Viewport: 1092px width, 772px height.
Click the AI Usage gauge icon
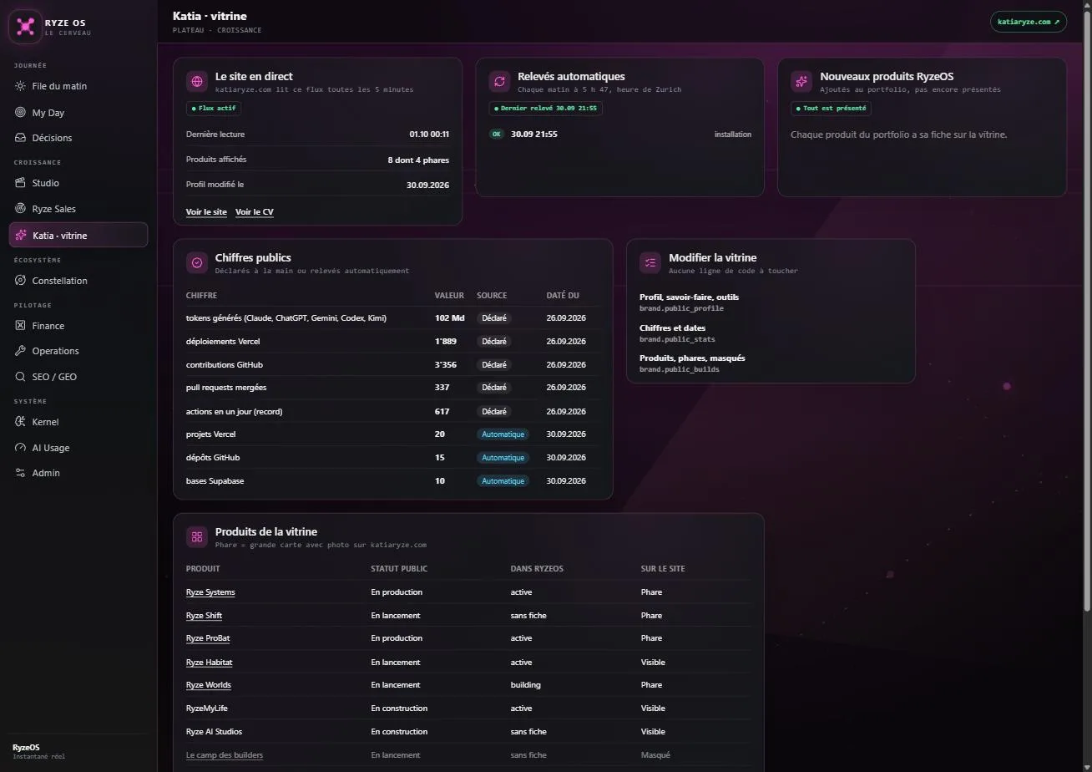coord(21,448)
